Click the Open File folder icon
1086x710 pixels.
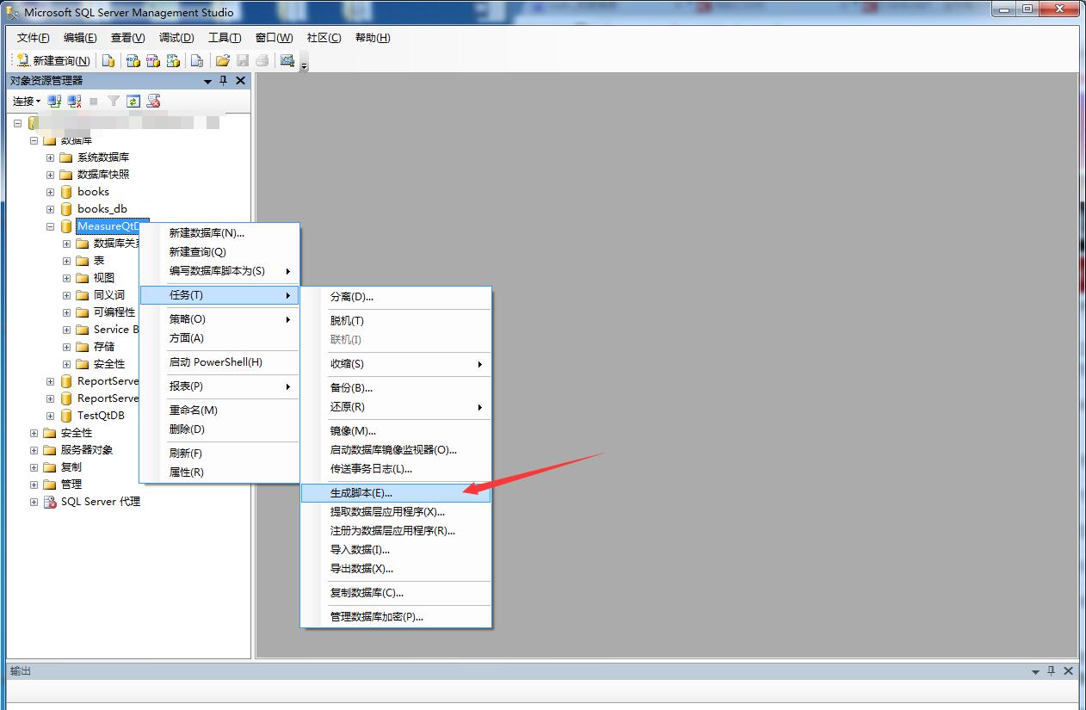point(222,60)
